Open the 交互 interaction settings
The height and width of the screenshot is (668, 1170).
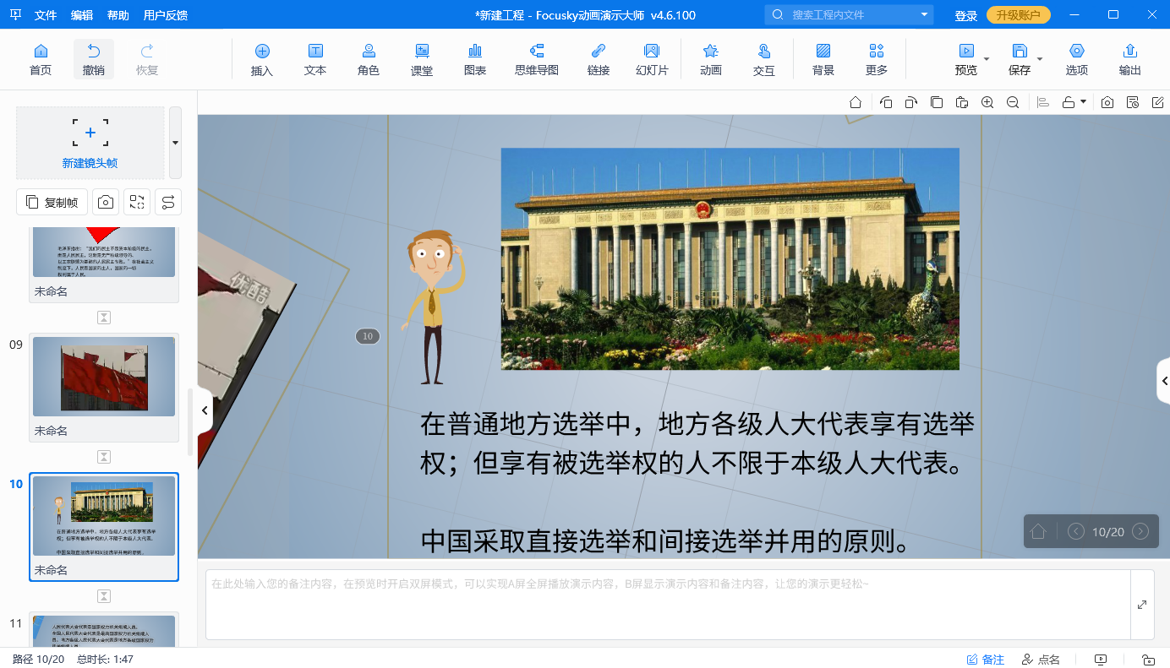coord(764,59)
